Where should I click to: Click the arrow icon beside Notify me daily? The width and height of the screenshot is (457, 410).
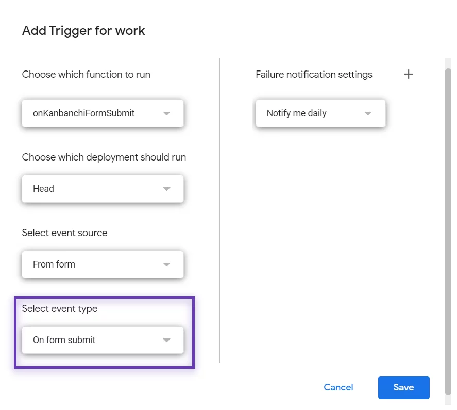coord(368,113)
